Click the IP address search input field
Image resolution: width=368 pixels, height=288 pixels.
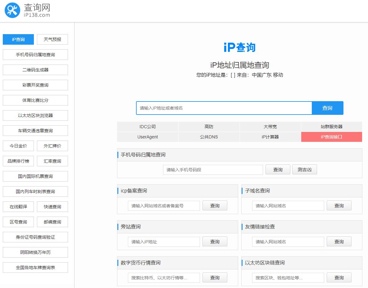pyautogui.click(x=224, y=108)
